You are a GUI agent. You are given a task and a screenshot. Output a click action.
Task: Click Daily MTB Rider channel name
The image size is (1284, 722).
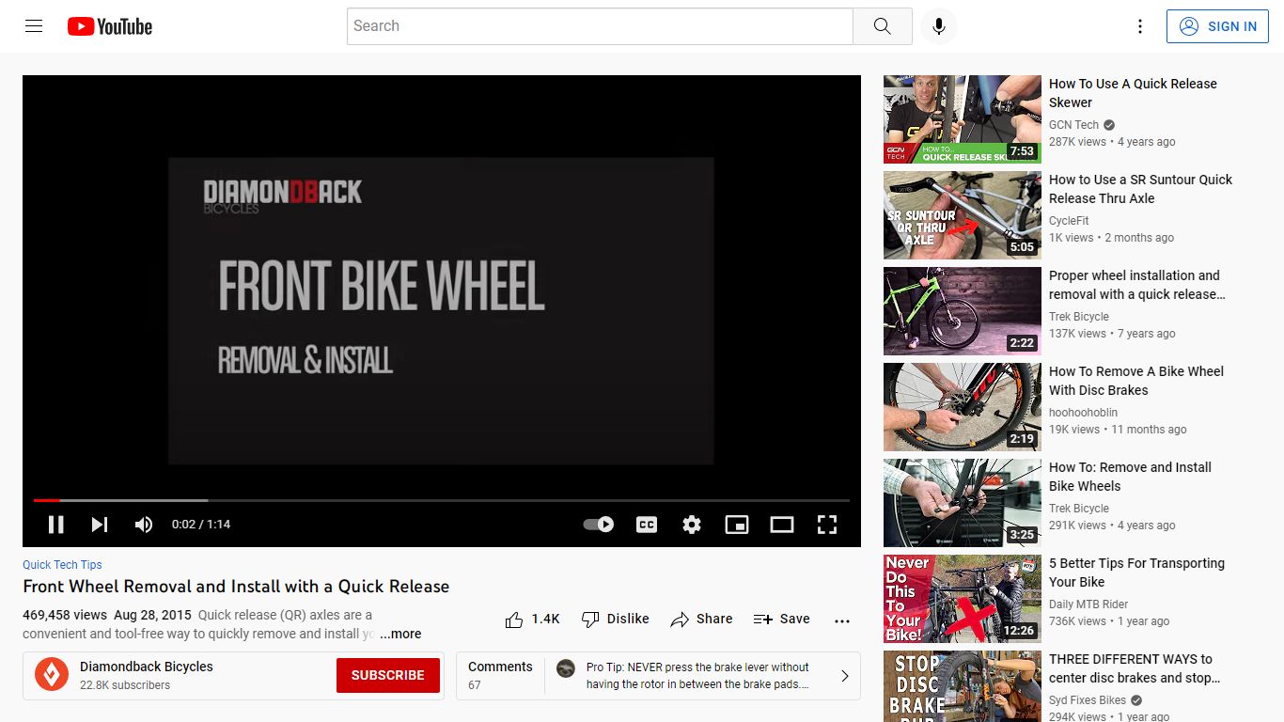click(1088, 604)
